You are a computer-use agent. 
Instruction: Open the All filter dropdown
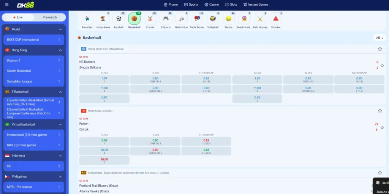point(380,38)
